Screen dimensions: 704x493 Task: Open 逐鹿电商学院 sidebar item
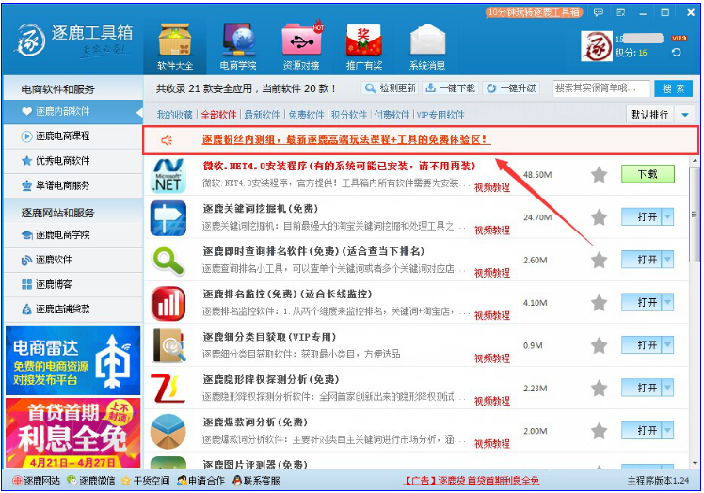72,235
